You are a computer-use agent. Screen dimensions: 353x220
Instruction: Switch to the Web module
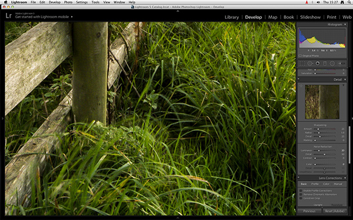(347, 17)
